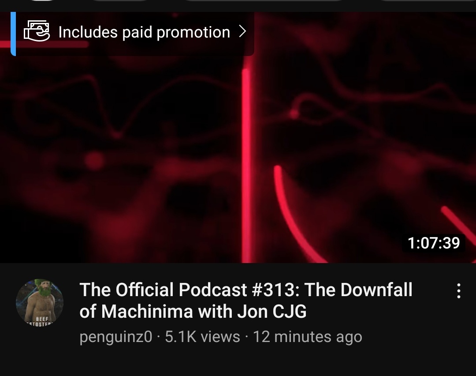Tap the word "Includes" in the banner
The width and height of the screenshot is (476, 376).
pos(88,32)
